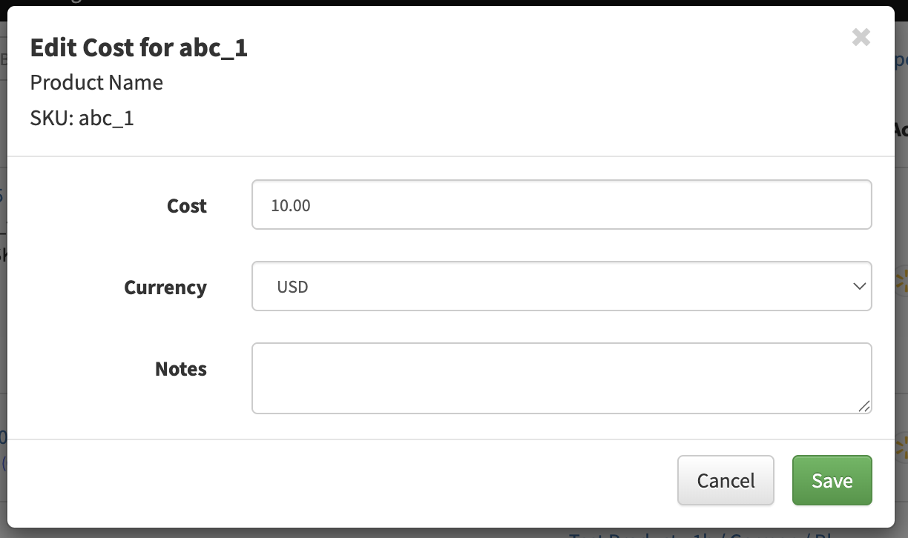Click the Cost field label
908x538 pixels.
(x=187, y=206)
